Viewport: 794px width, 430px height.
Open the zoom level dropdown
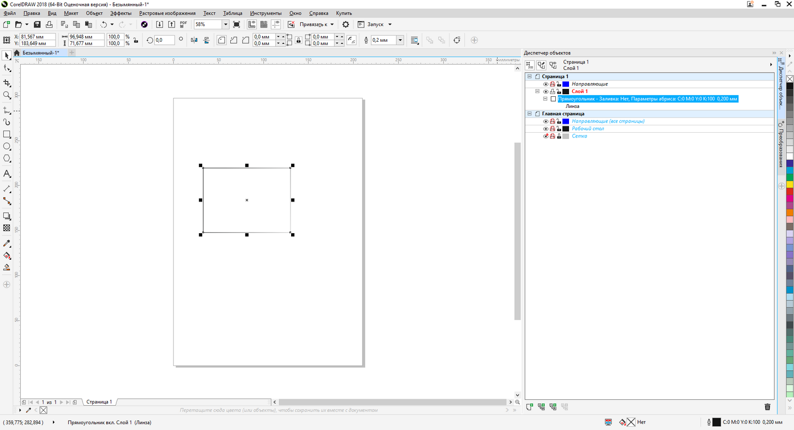tap(225, 24)
